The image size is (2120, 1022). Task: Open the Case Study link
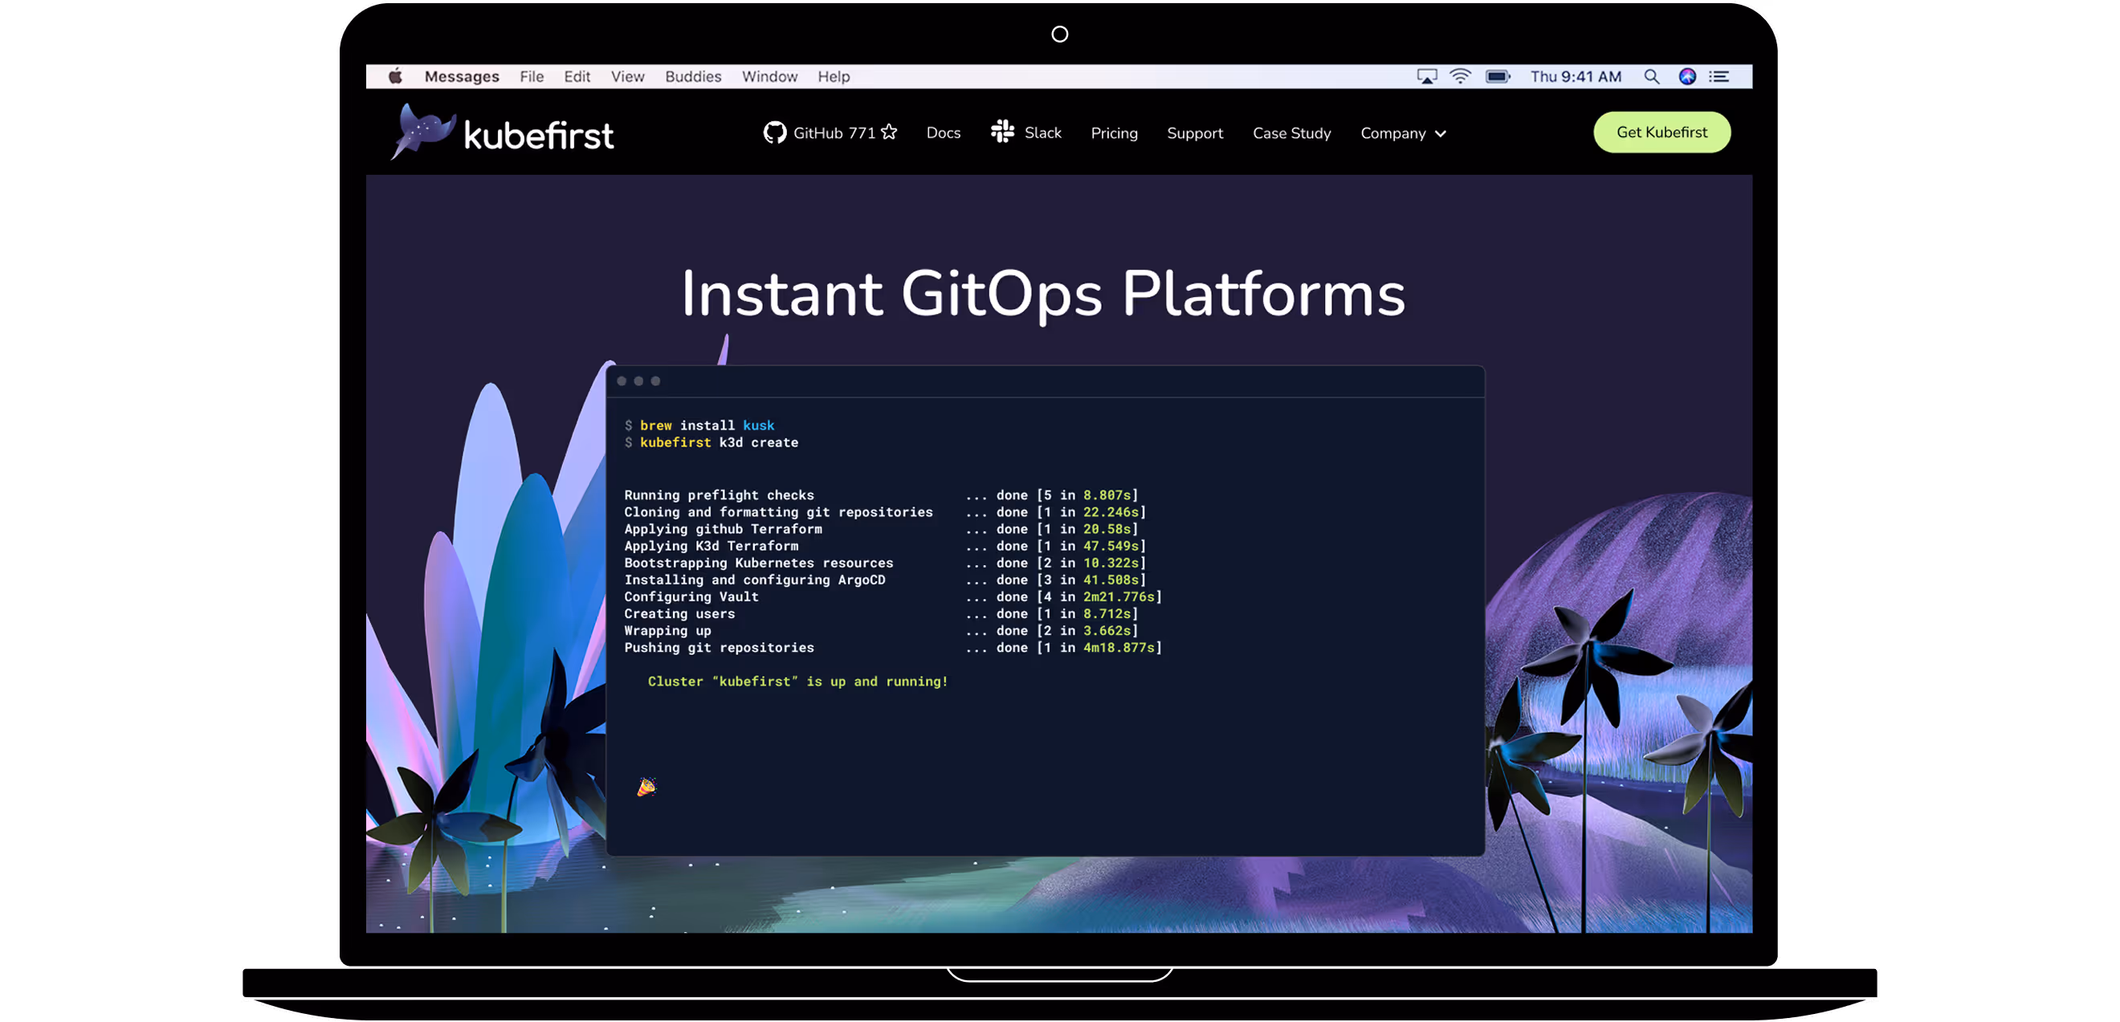(1291, 133)
